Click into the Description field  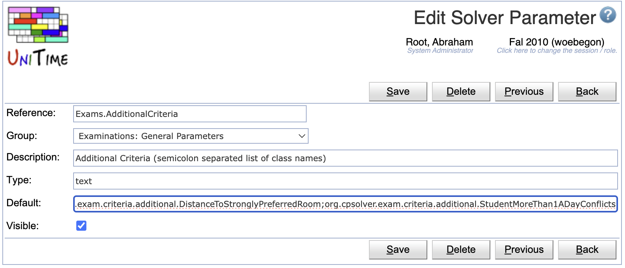click(x=345, y=158)
